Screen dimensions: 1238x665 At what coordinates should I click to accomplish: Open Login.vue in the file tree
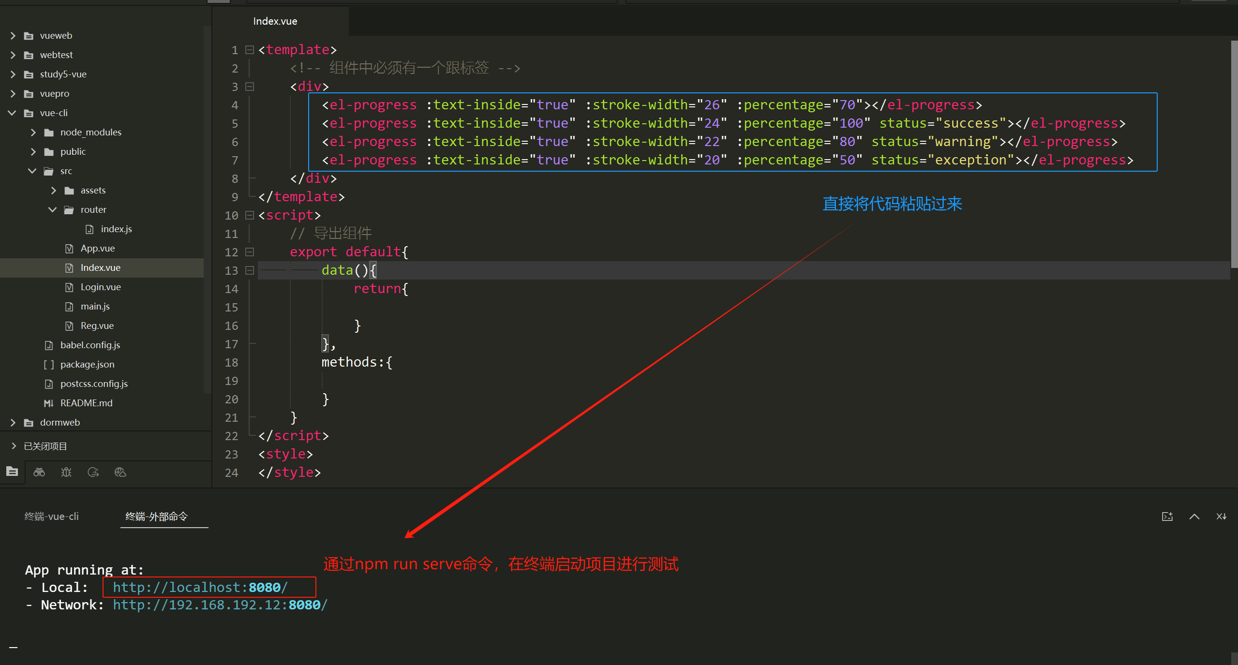click(x=101, y=287)
